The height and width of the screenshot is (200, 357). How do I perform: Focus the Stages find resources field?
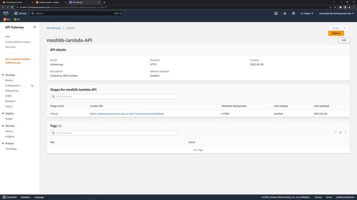pyautogui.click(x=114, y=97)
